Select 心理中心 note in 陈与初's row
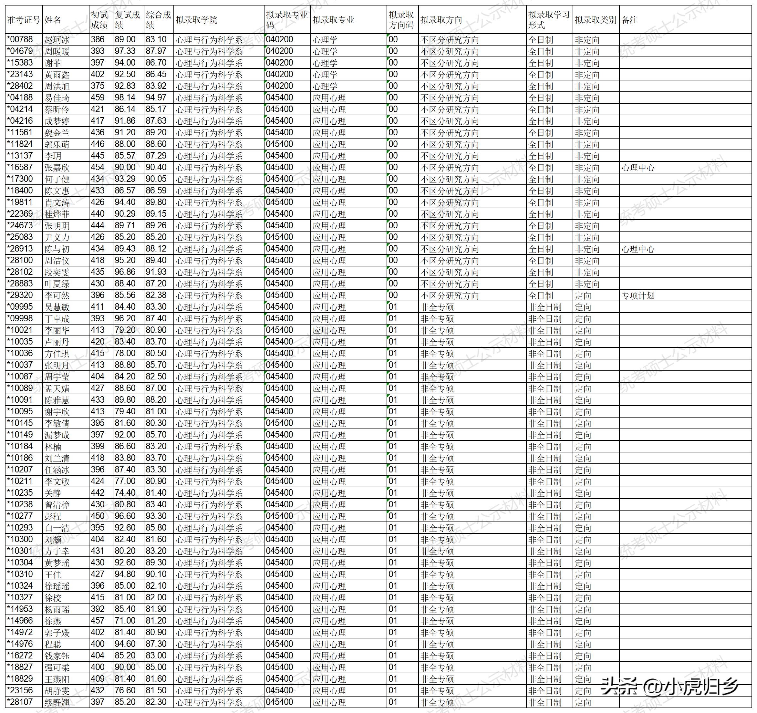The height and width of the screenshot is (713, 757). click(x=638, y=249)
